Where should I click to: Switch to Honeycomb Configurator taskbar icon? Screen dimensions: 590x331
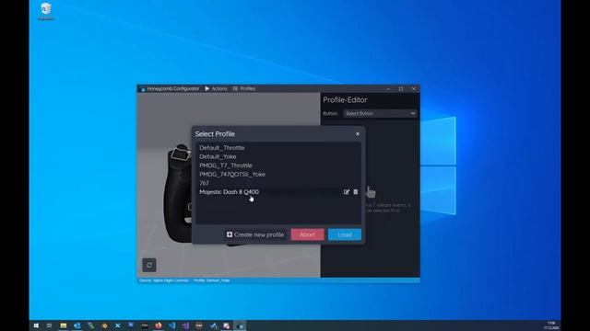click(240, 325)
